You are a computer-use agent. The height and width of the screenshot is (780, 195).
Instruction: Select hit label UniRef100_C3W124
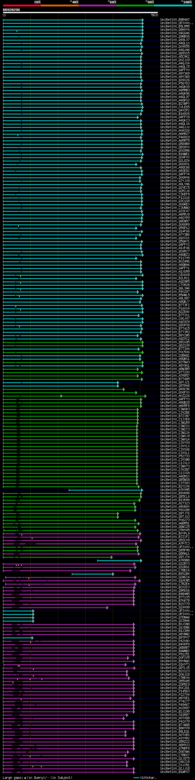point(175,433)
